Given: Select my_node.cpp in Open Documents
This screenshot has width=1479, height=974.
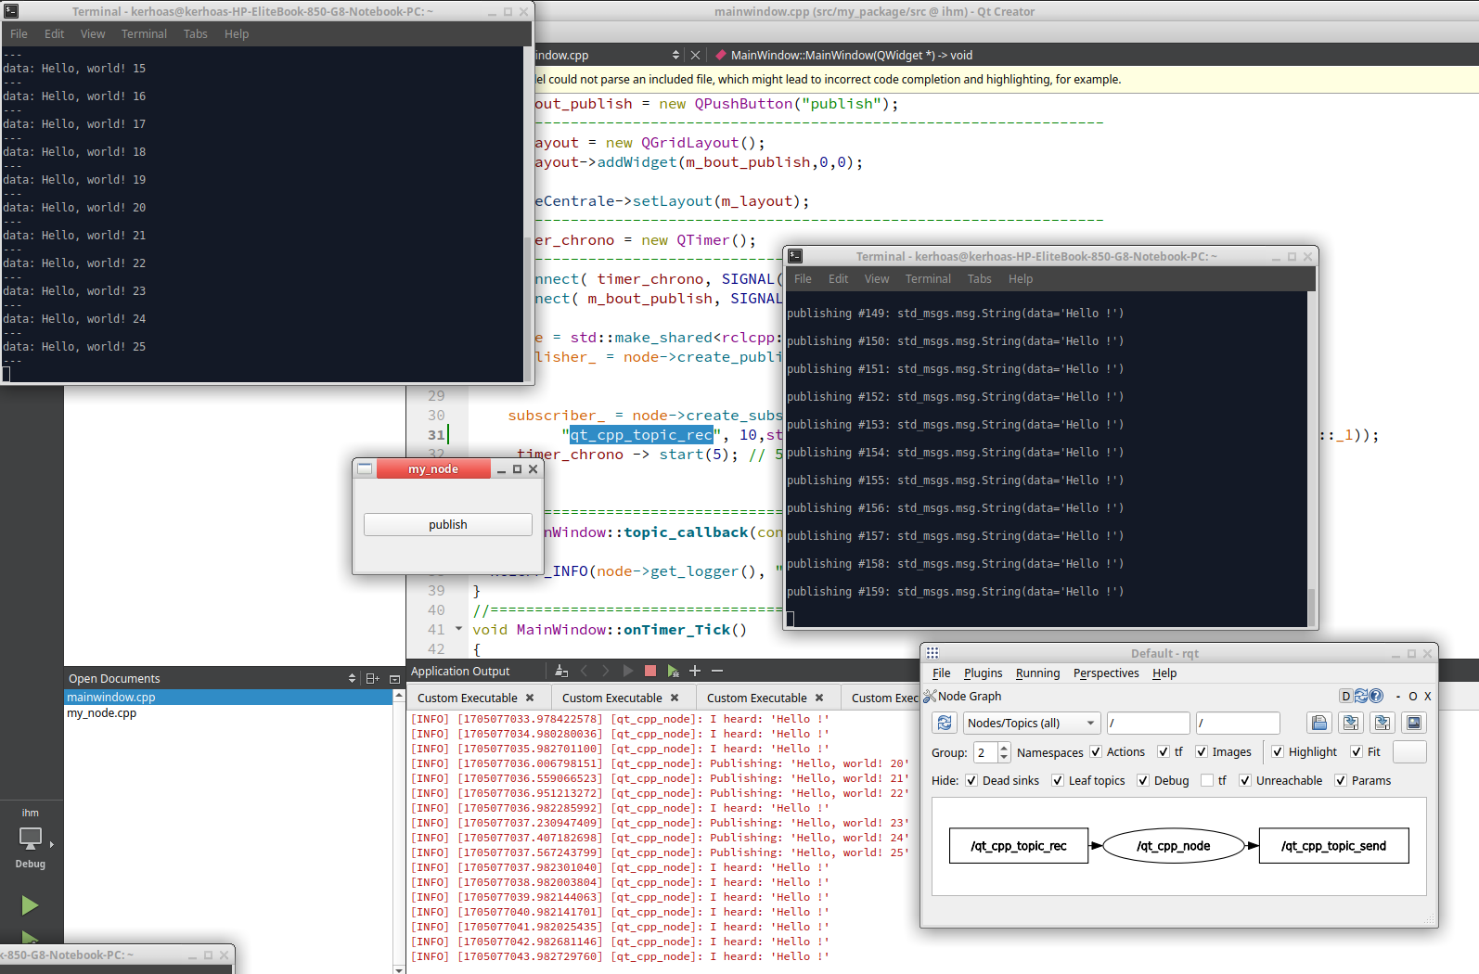Looking at the screenshot, I should tap(228, 713).
